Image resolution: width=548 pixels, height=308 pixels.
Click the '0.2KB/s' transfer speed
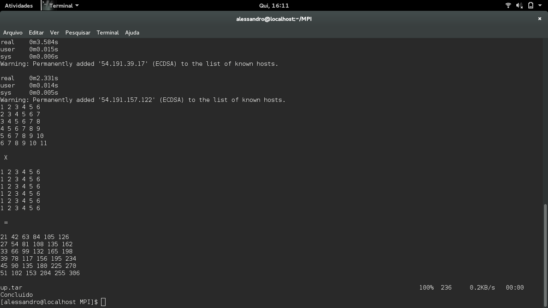point(482,288)
